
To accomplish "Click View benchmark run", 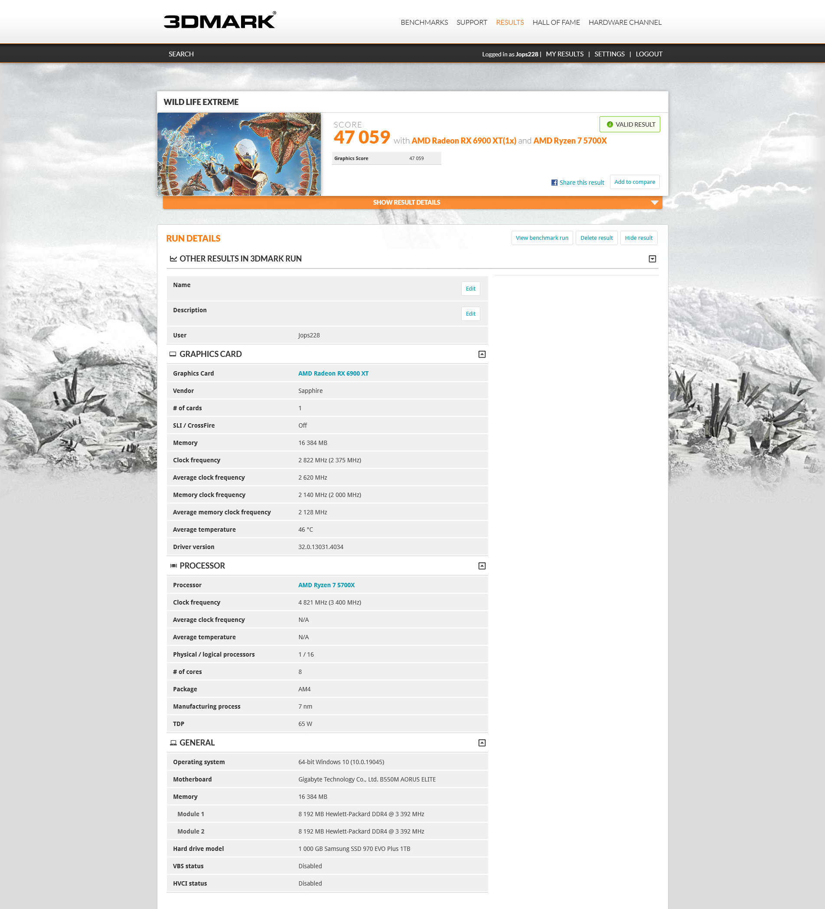I will click(542, 238).
